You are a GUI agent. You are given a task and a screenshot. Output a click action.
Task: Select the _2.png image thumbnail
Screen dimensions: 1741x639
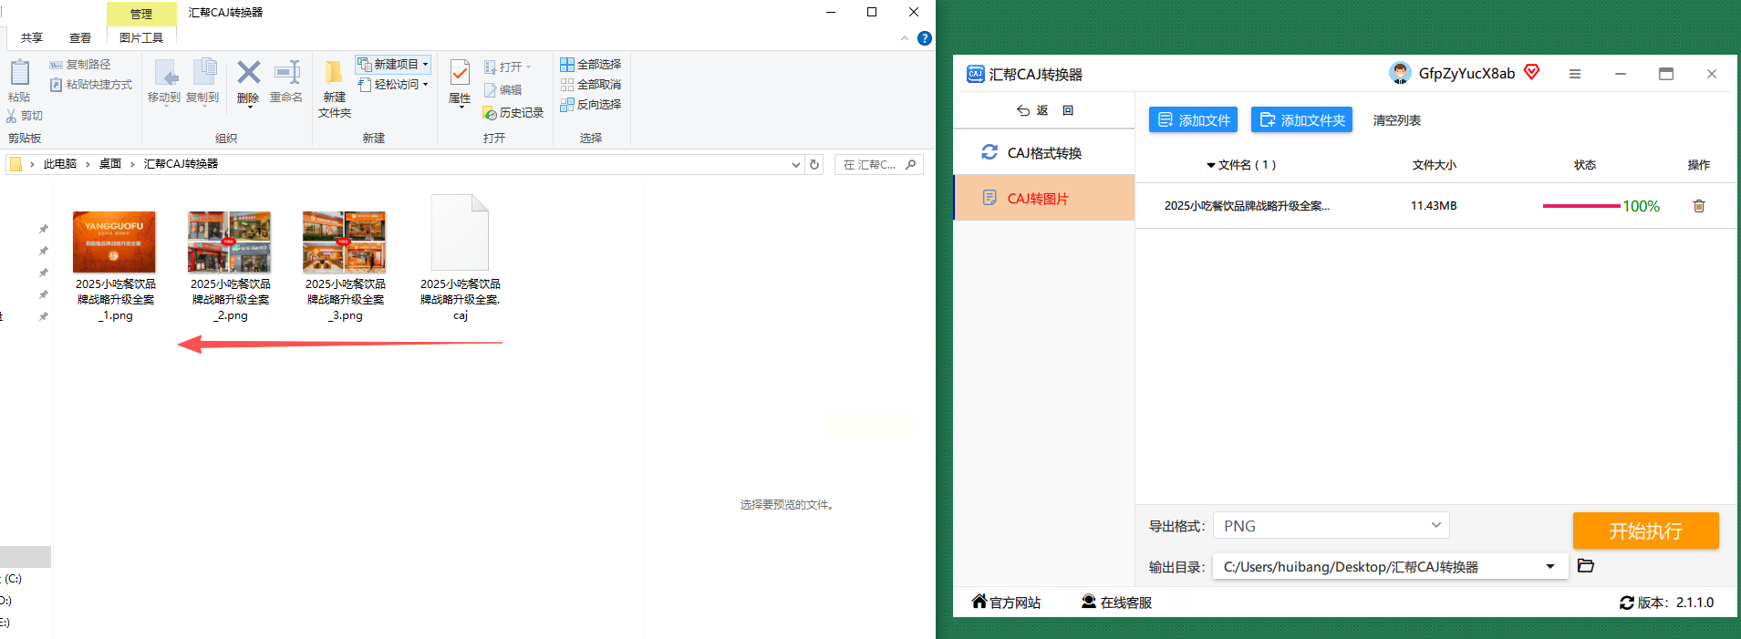230,242
